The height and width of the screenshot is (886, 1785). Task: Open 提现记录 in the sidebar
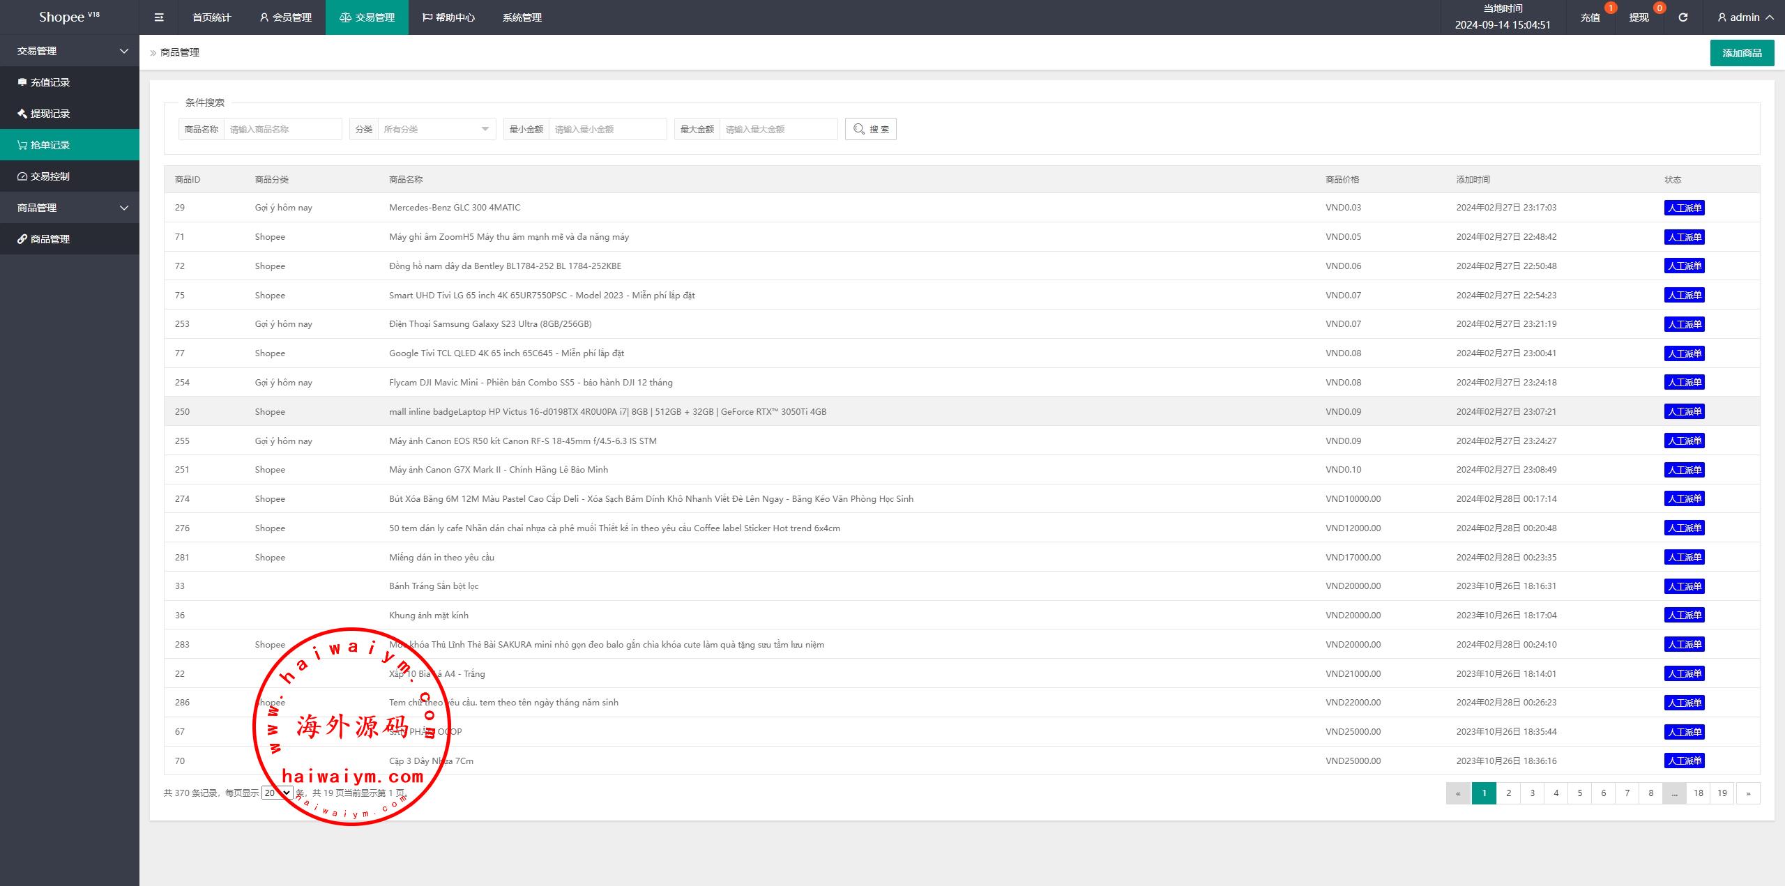pos(70,114)
